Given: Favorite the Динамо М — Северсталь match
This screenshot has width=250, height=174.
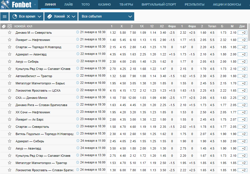Looking at the screenshot, I should [x=9, y=33].
